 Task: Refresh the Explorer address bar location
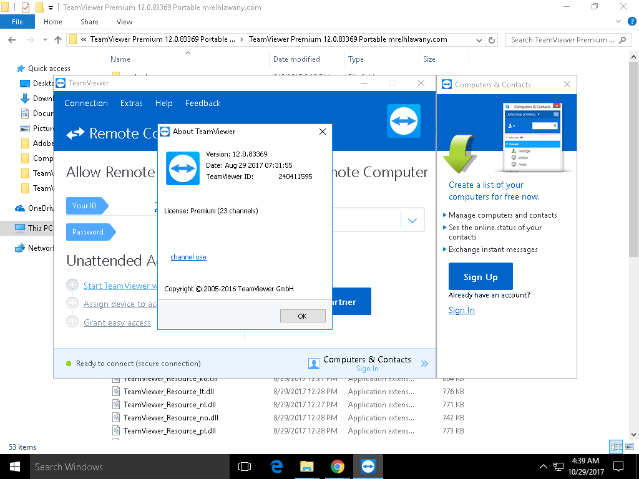[492, 40]
